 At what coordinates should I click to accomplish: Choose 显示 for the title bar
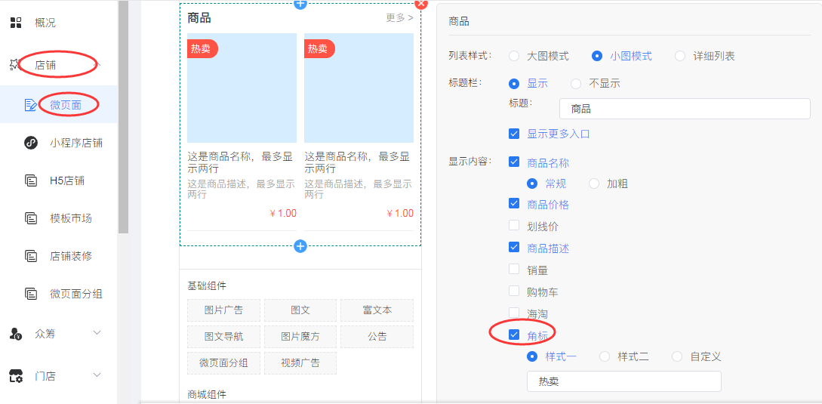point(514,83)
